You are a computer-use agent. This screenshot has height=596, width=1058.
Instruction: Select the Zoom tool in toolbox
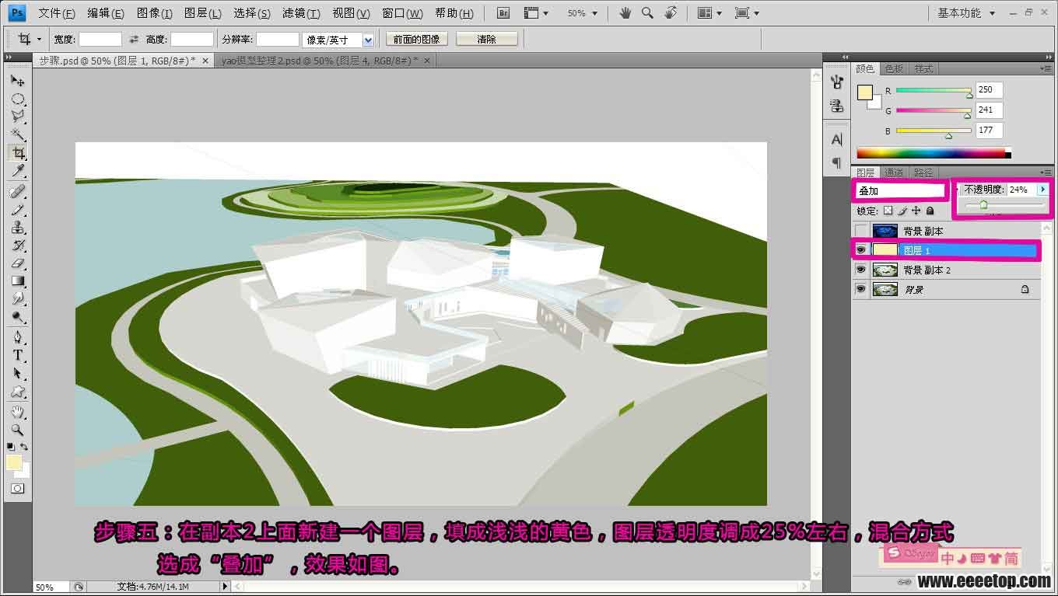pyautogui.click(x=18, y=430)
